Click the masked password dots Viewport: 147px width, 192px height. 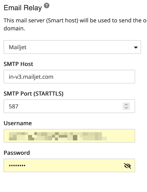click(x=17, y=165)
